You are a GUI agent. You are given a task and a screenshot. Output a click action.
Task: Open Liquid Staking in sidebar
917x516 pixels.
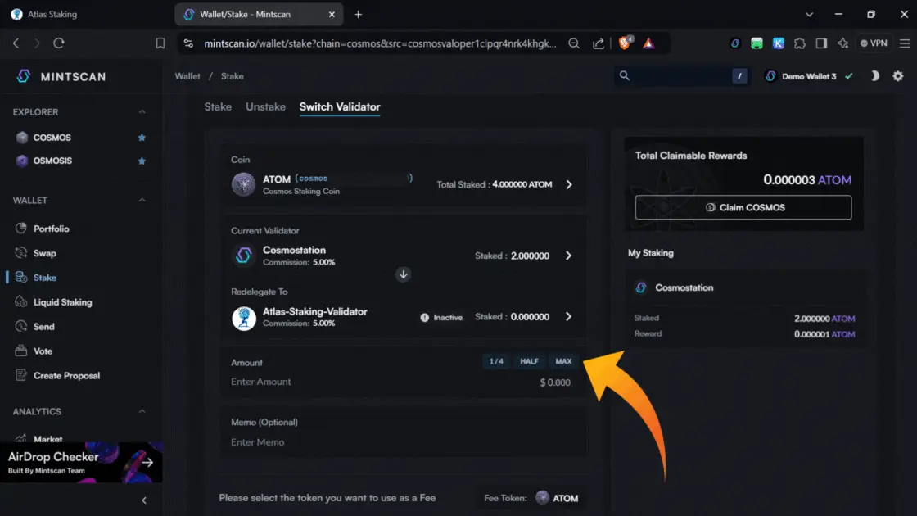tap(62, 302)
